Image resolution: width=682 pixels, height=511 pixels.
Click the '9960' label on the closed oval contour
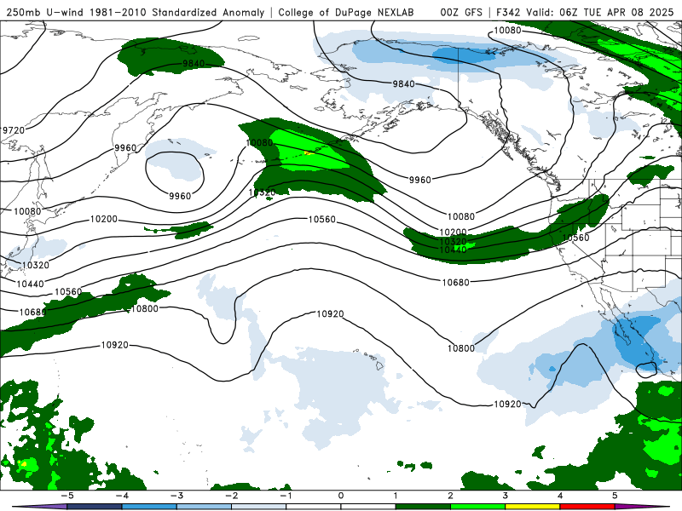[180, 196]
